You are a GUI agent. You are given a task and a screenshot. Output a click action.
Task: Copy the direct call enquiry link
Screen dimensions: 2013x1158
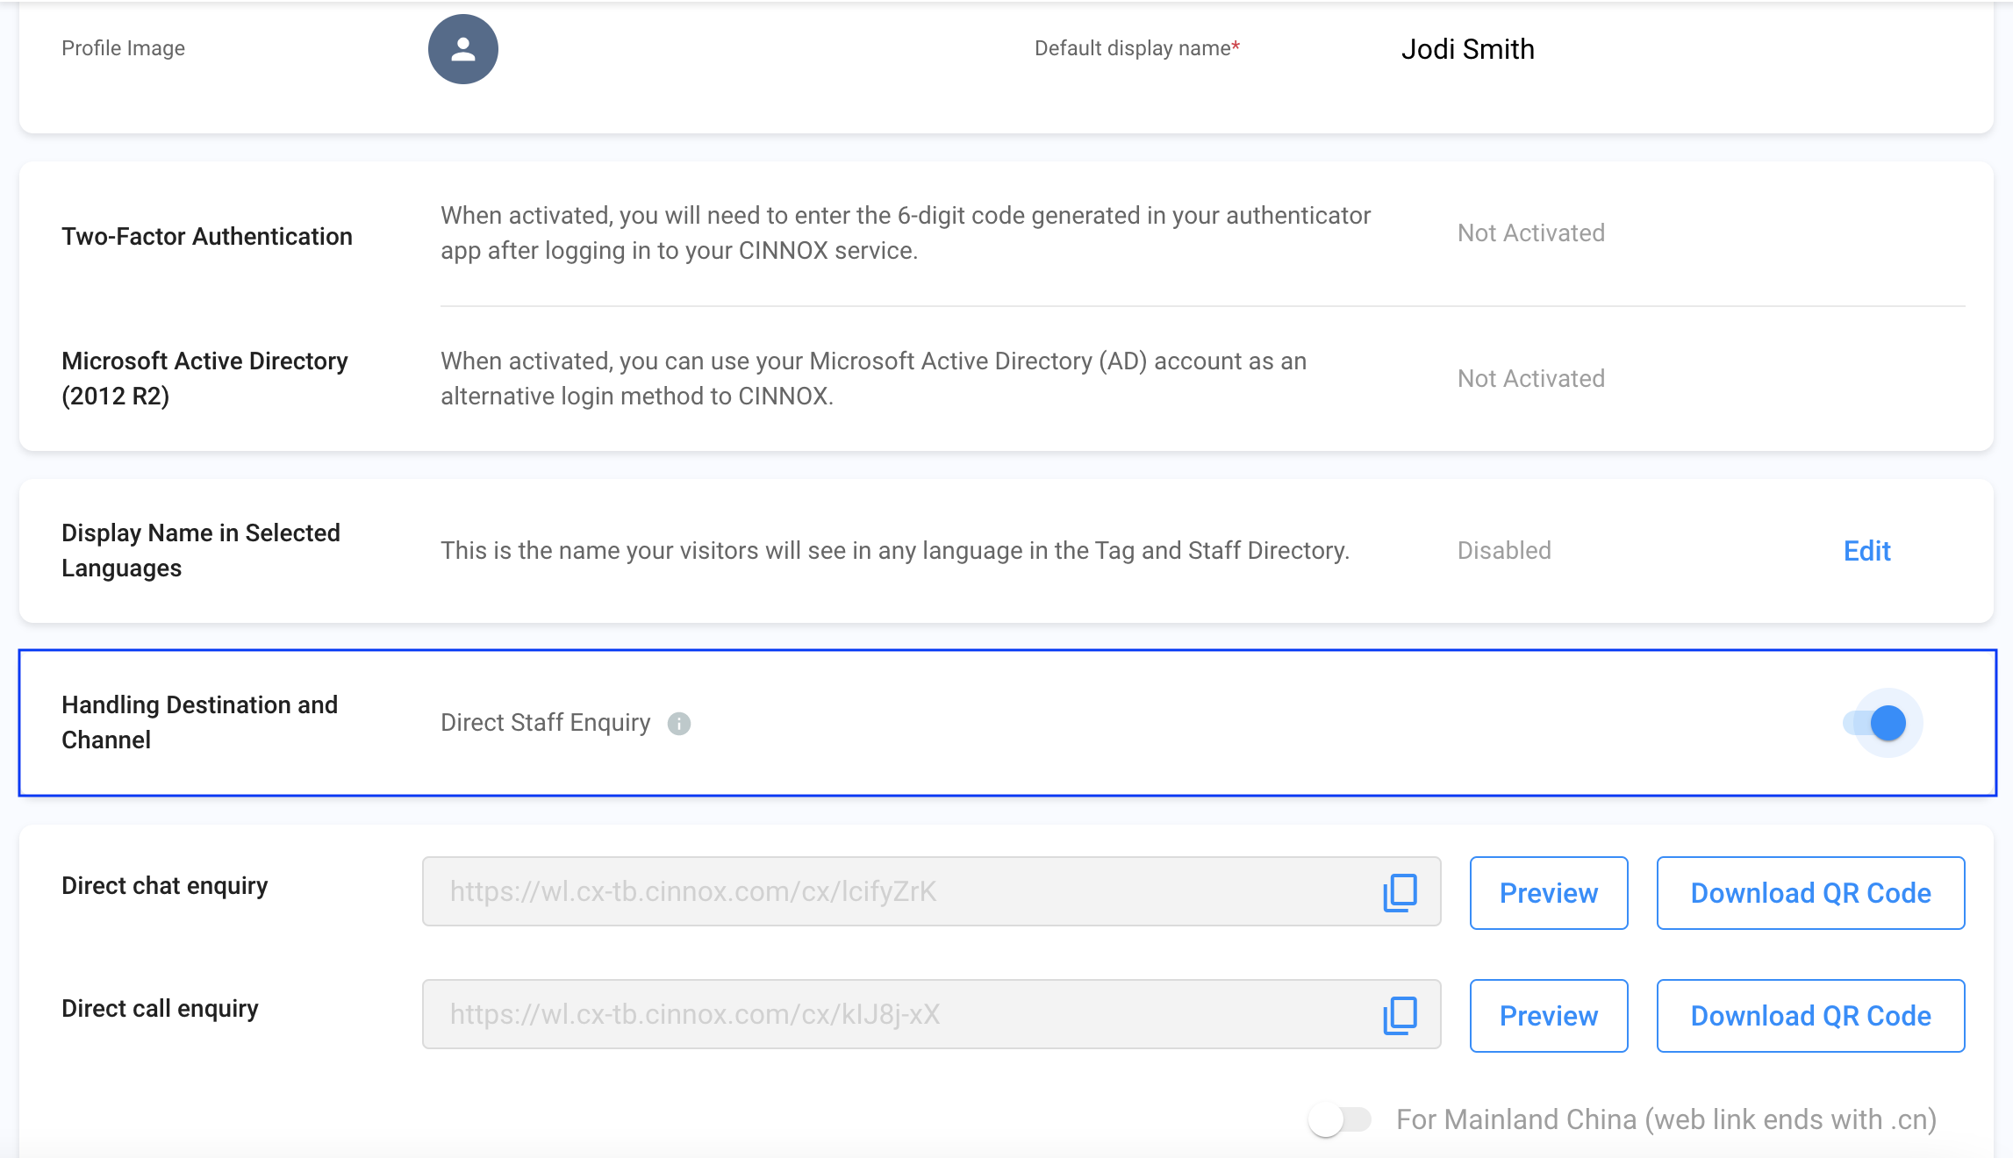[x=1400, y=1015]
